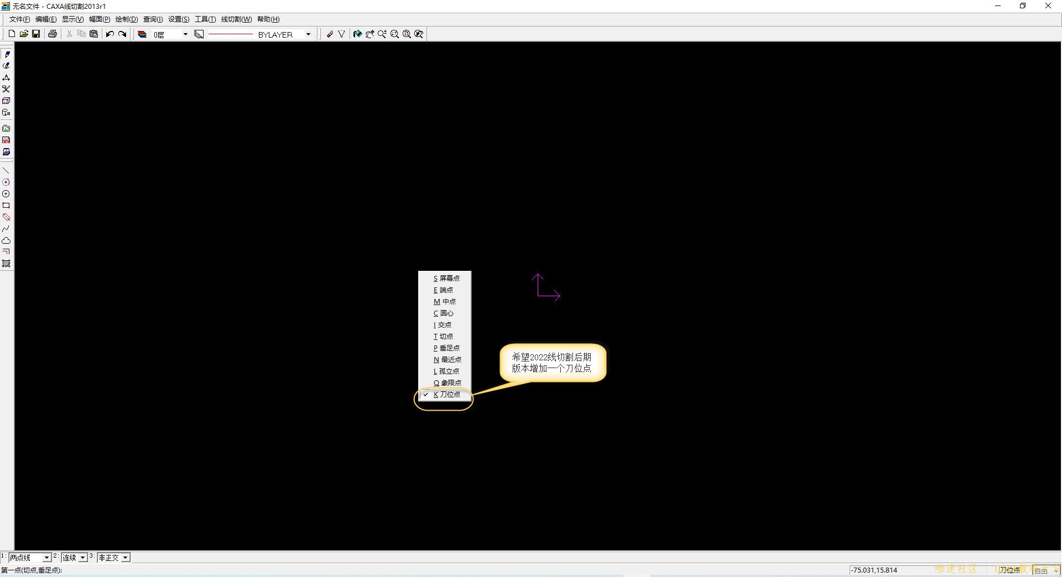Select the Hatch fill tool
Screen dimensions: 1062x577
[6, 264]
